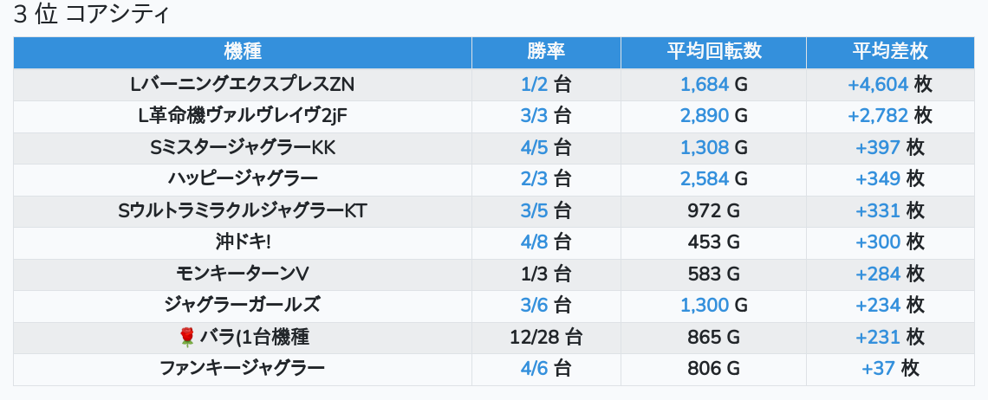Click the ハッピージャグラー machine name
This screenshot has height=400, width=988.
coord(243,179)
